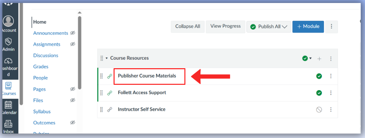Open the Course Resources module options menu
Screen dimensions: 365x138
click(x=331, y=59)
